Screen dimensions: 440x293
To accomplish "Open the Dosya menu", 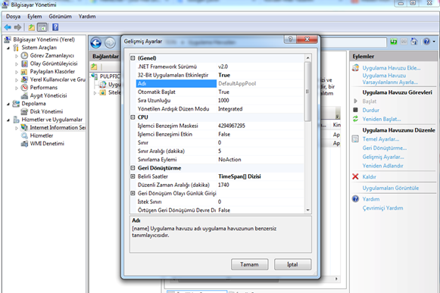I will coord(13,17).
